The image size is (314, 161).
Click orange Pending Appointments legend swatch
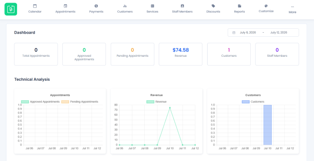point(65,102)
